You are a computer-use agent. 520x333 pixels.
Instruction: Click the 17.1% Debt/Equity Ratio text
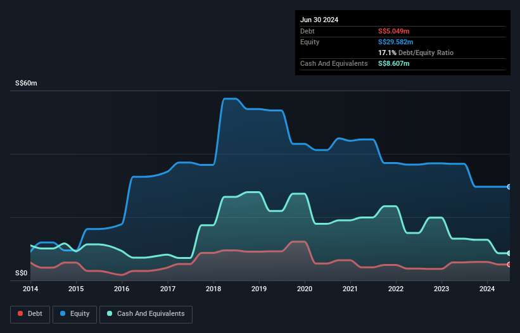pos(416,53)
